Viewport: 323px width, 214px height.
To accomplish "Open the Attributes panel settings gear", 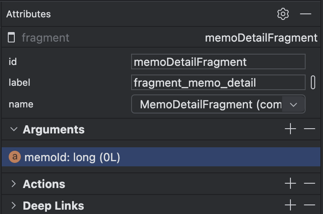I will pyautogui.click(x=283, y=14).
